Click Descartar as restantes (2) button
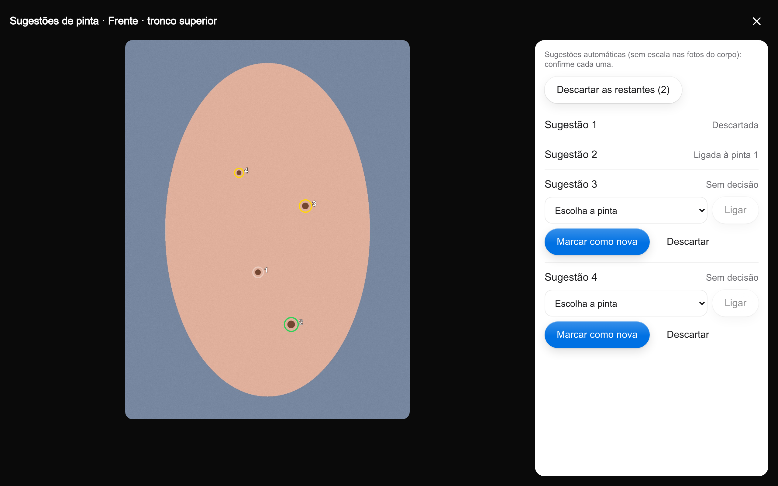Image resolution: width=778 pixels, height=486 pixels. tap(613, 90)
